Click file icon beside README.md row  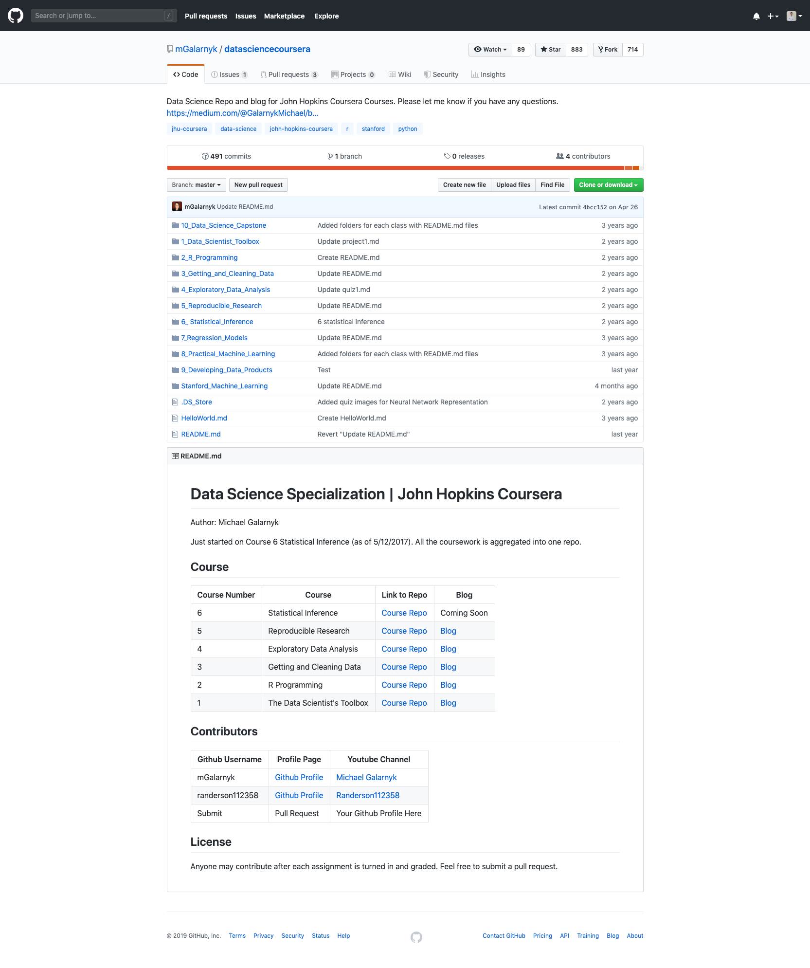pyautogui.click(x=175, y=434)
